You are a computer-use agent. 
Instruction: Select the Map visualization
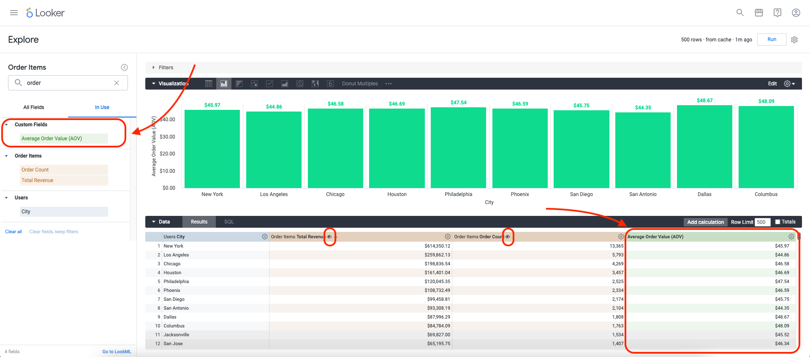(x=315, y=84)
